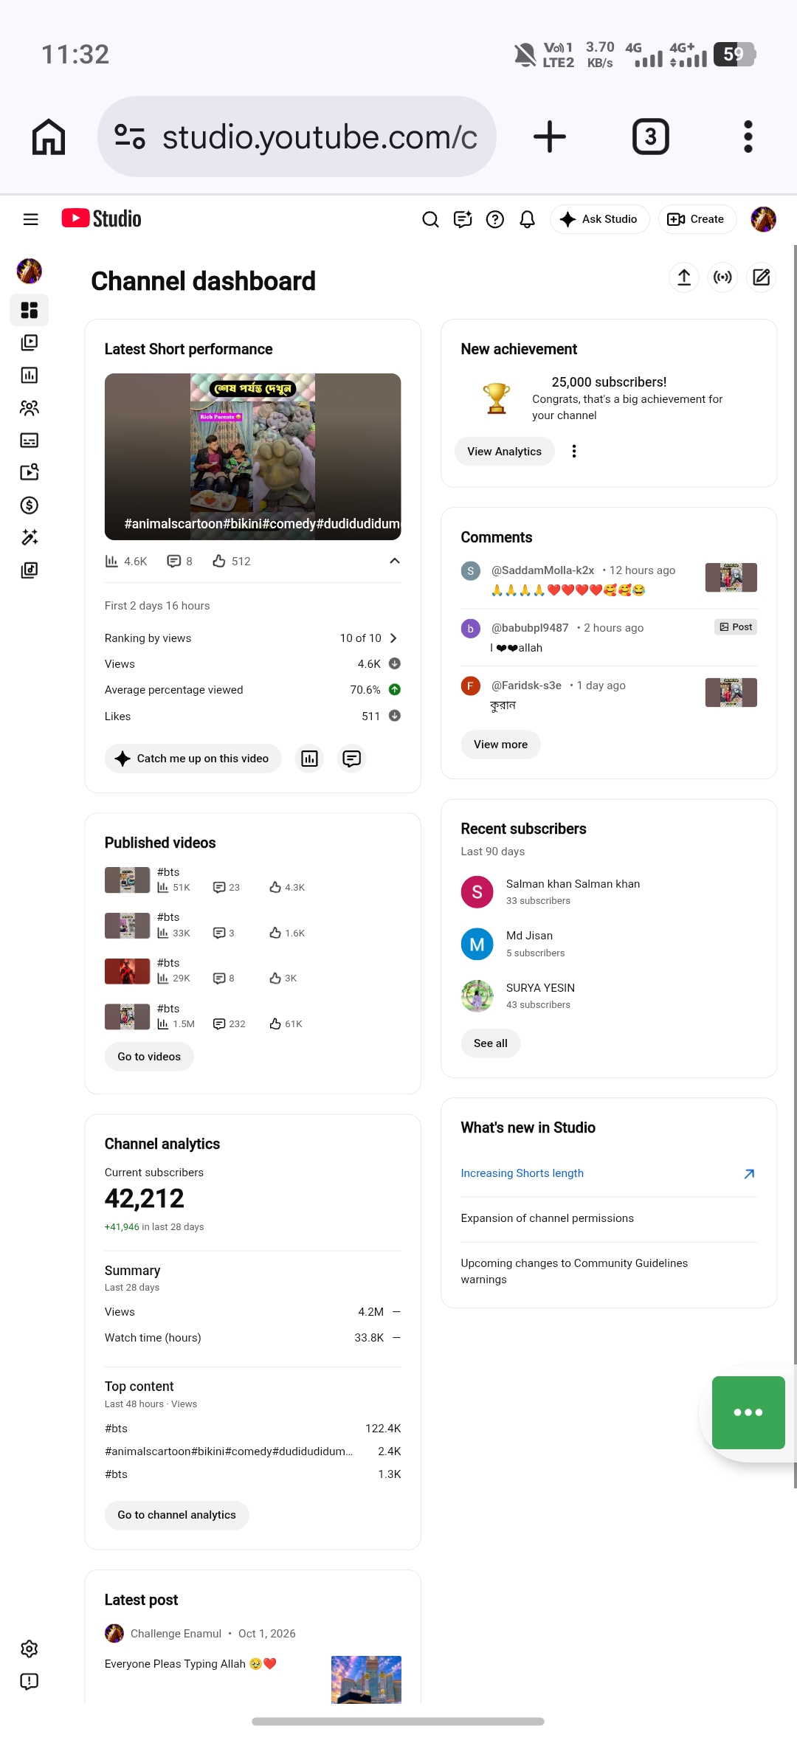Open the latest post image thumbnail
Image resolution: width=797 pixels, height=1740 pixels.
click(x=366, y=1679)
